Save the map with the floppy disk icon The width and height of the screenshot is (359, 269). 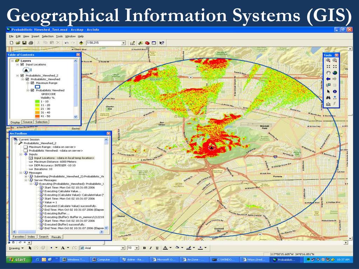point(24,43)
